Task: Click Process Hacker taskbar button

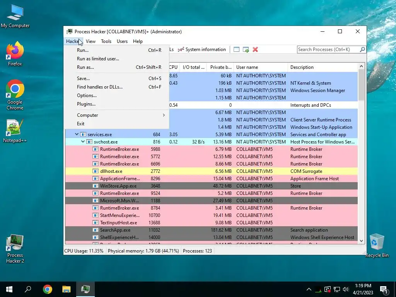Action: (x=85, y=289)
